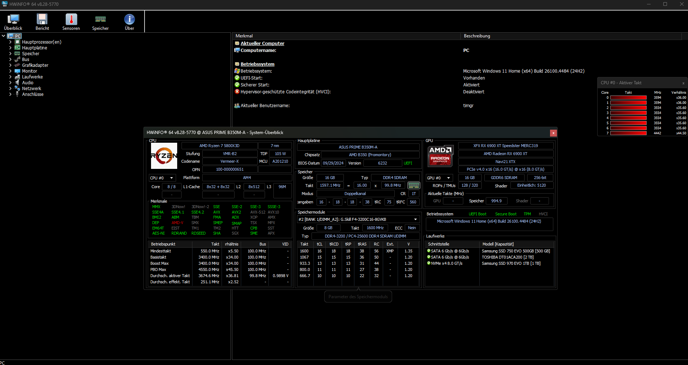
Task: Click the BIOS date 09/29/2024 field
Action: coord(333,163)
